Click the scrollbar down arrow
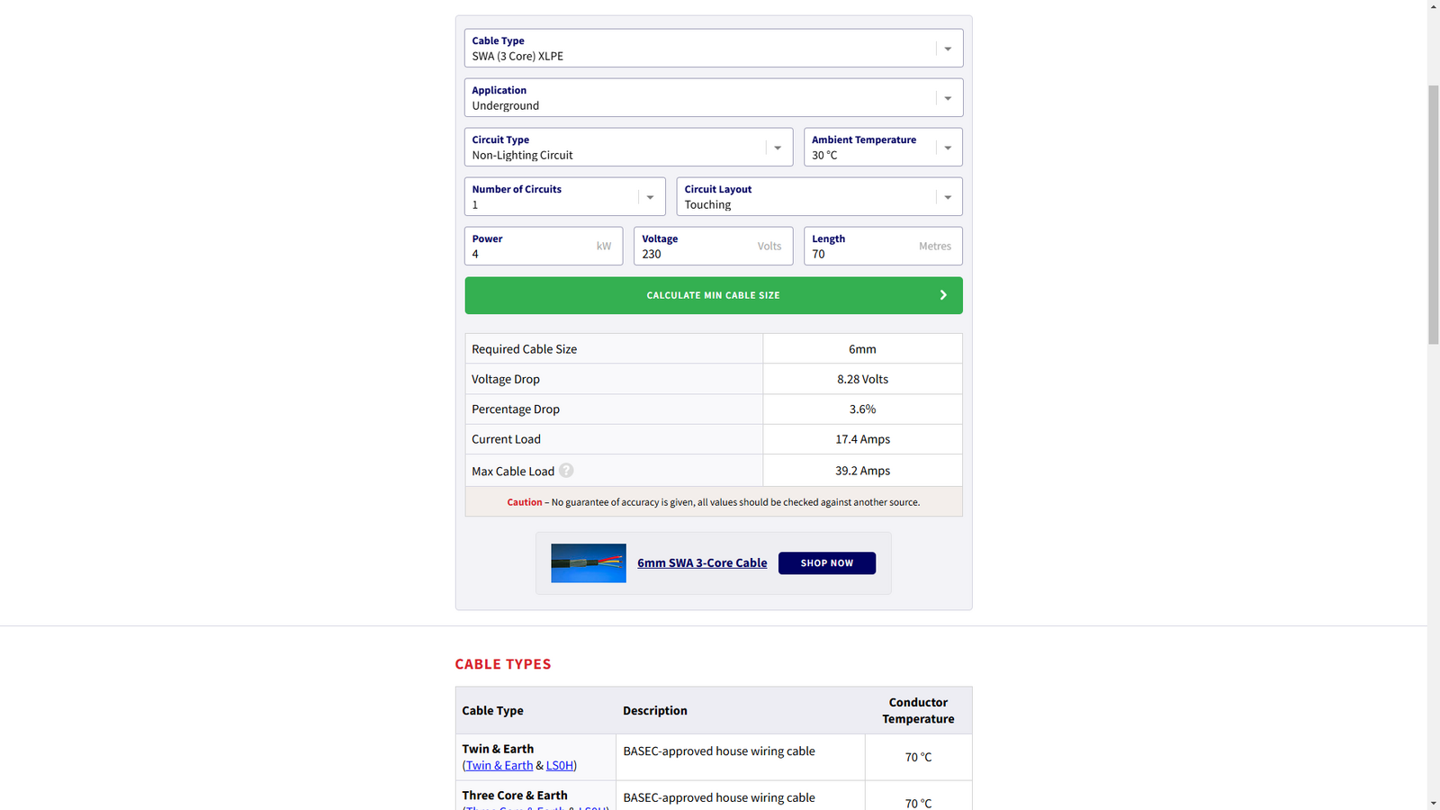This screenshot has width=1440, height=810. pos(1433,803)
